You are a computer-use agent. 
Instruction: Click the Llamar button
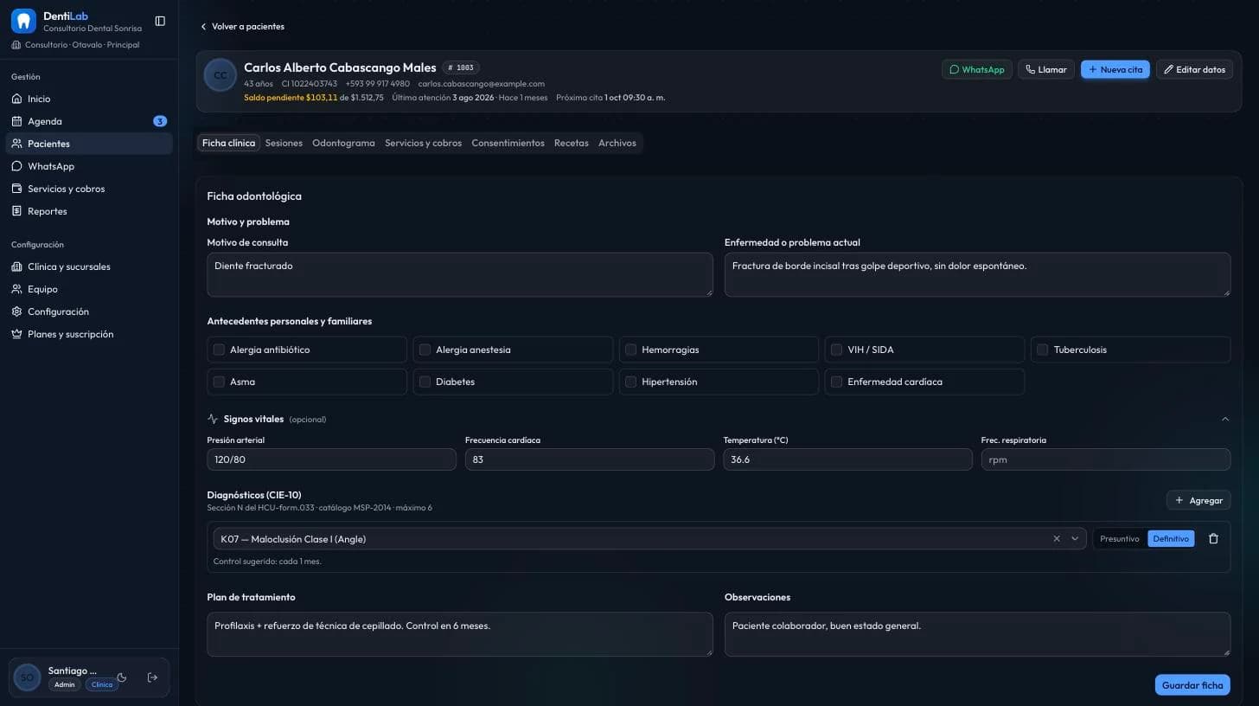click(x=1046, y=69)
